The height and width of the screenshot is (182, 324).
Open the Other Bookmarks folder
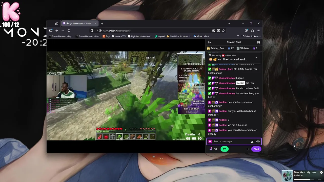251,36
